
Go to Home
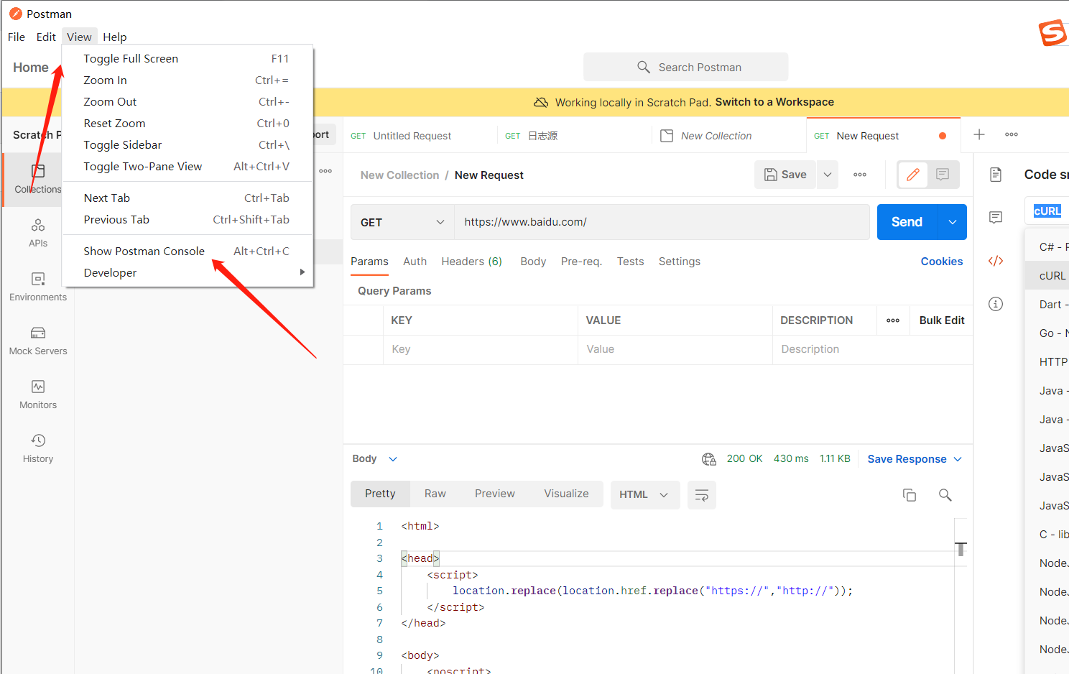(31, 68)
